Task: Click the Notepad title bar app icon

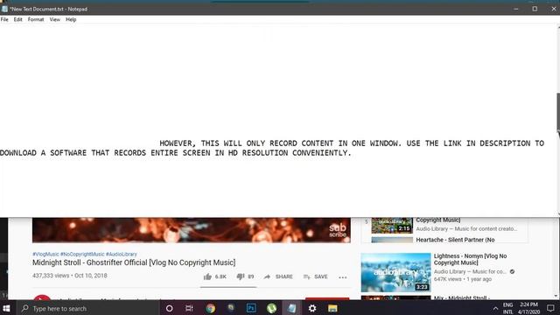Action: (x=4, y=9)
